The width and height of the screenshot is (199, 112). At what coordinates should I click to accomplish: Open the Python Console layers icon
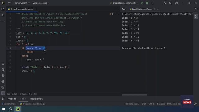pos(3,76)
